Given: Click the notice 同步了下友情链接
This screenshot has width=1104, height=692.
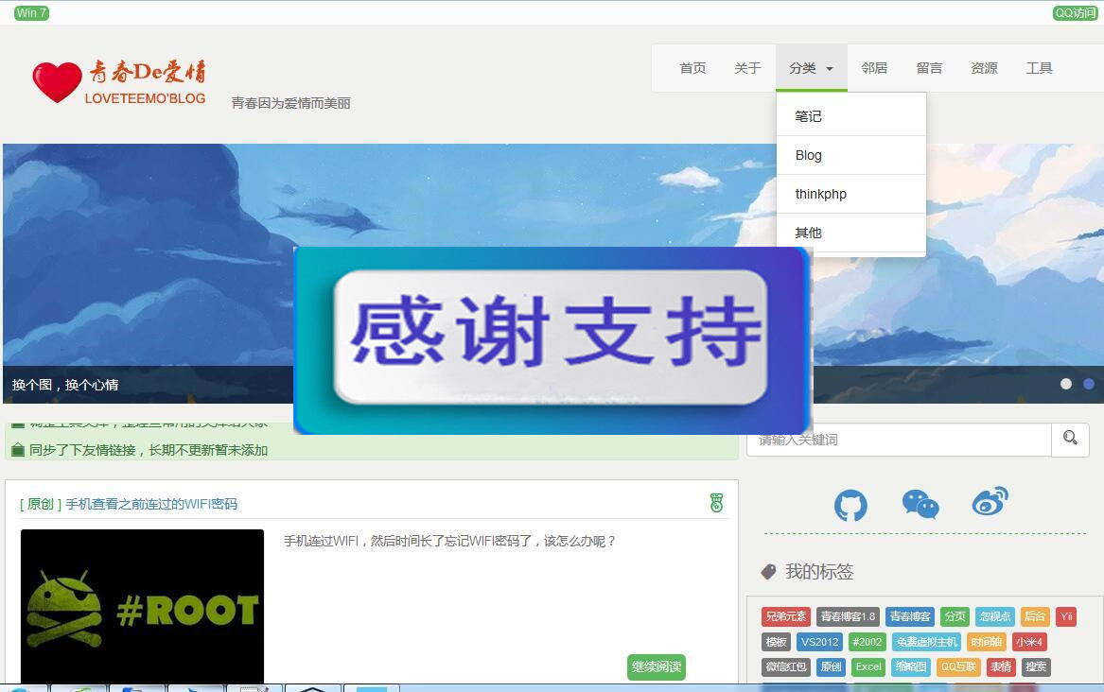Looking at the screenshot, I should coord(149,450).
